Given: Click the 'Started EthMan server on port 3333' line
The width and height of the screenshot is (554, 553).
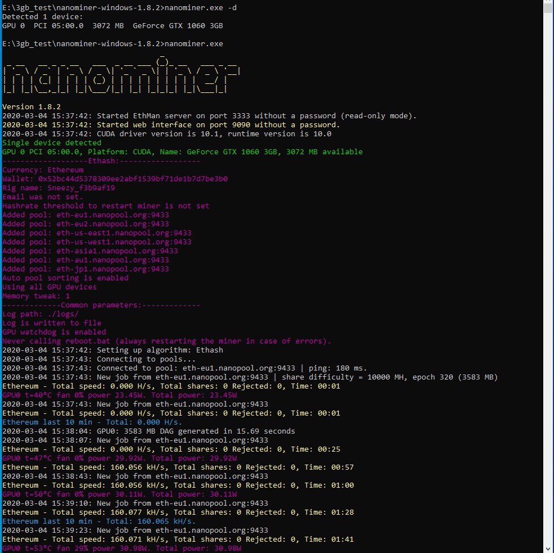Looking at the screenshot, I should 209,116.
